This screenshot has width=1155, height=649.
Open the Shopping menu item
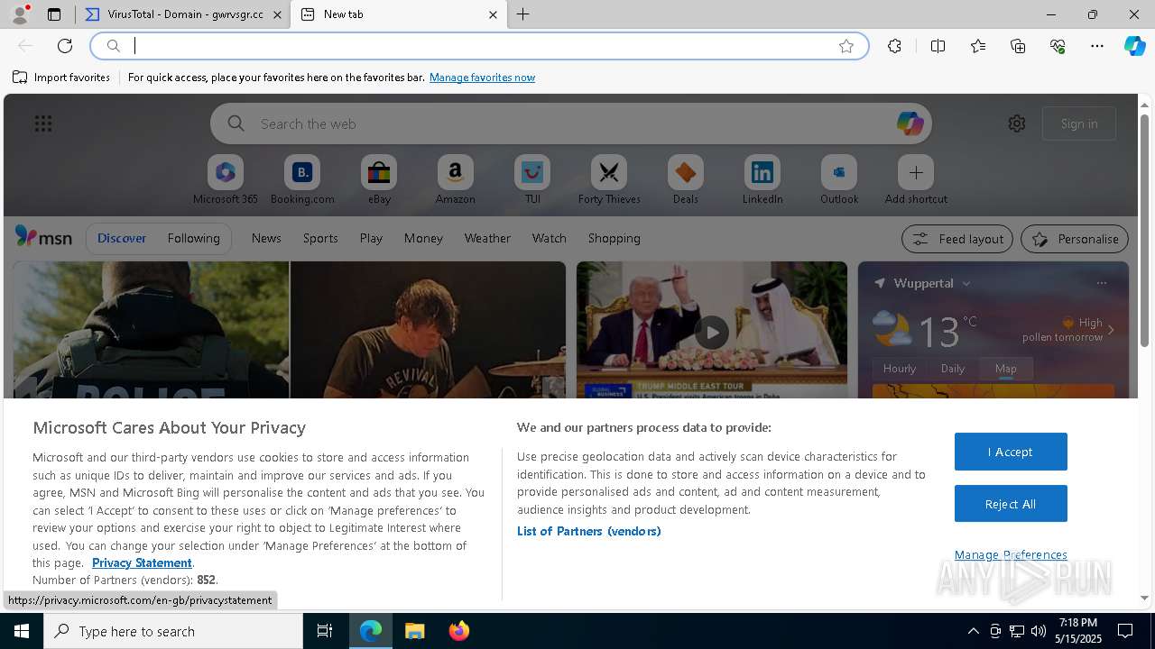[x=614, y=238]
